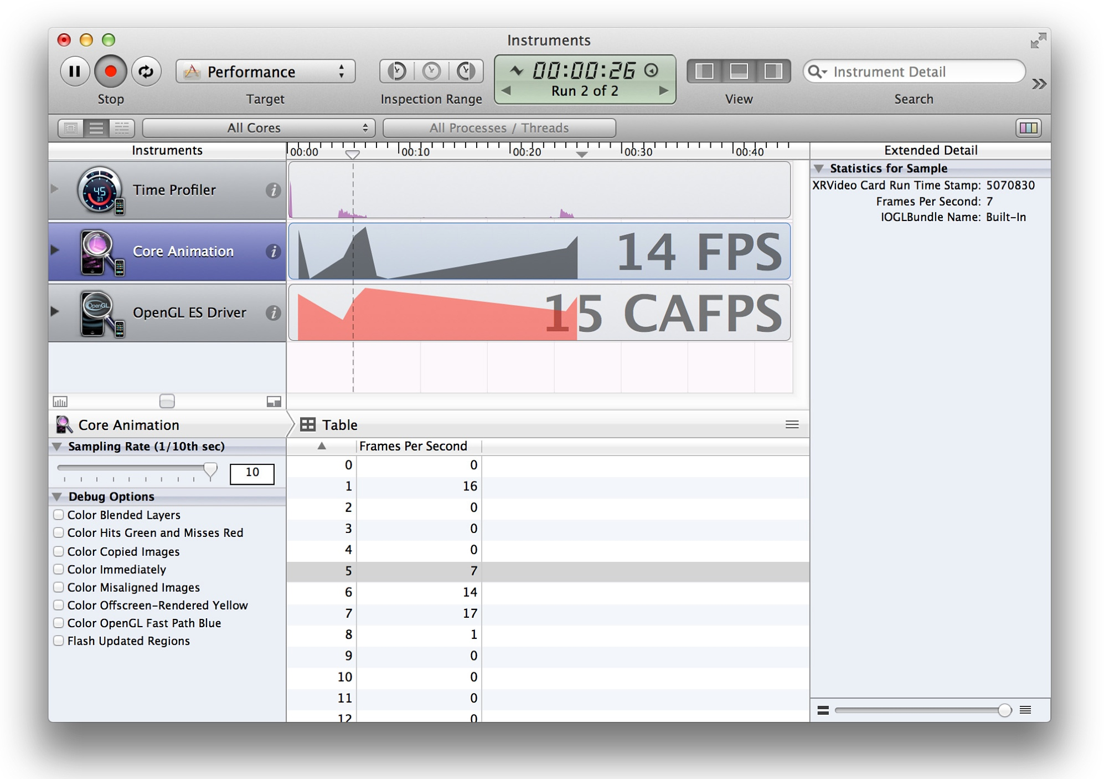
Task: Enable Color Misaligned Images
Action: tap(58, 587)
